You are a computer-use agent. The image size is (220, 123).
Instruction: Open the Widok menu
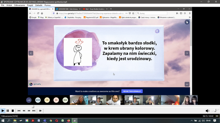9,5
